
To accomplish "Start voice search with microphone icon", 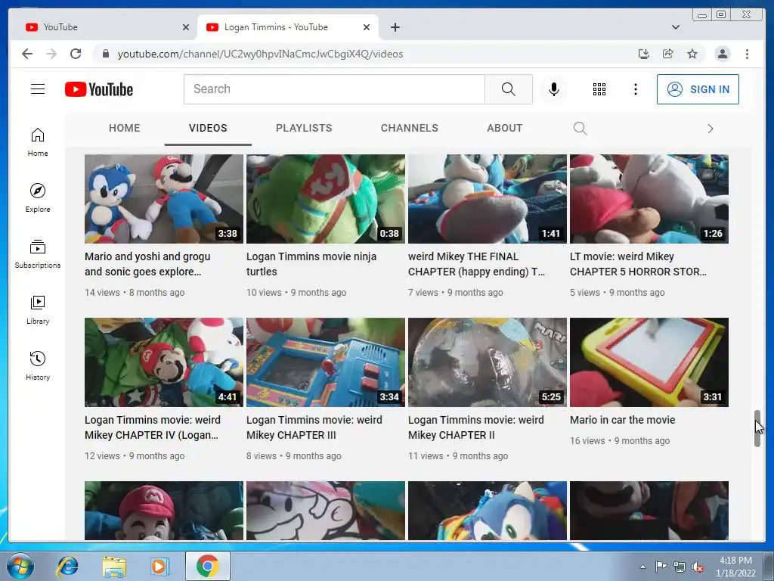I will [554, 89].
